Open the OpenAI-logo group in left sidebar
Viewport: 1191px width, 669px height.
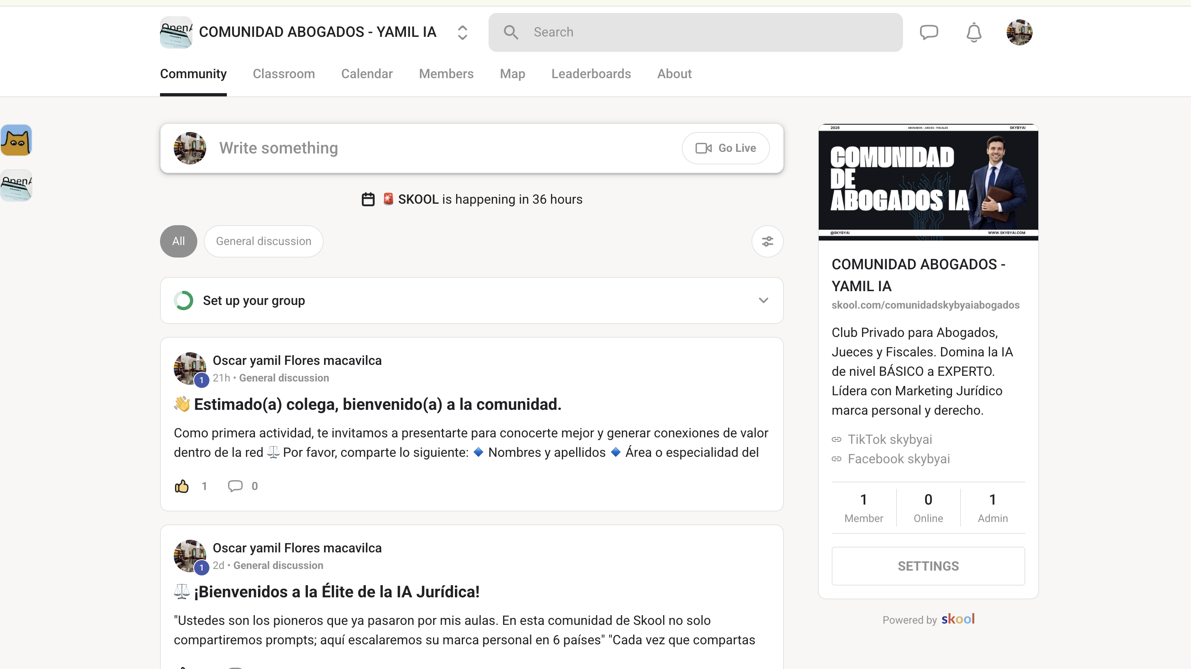click(16, 185)
